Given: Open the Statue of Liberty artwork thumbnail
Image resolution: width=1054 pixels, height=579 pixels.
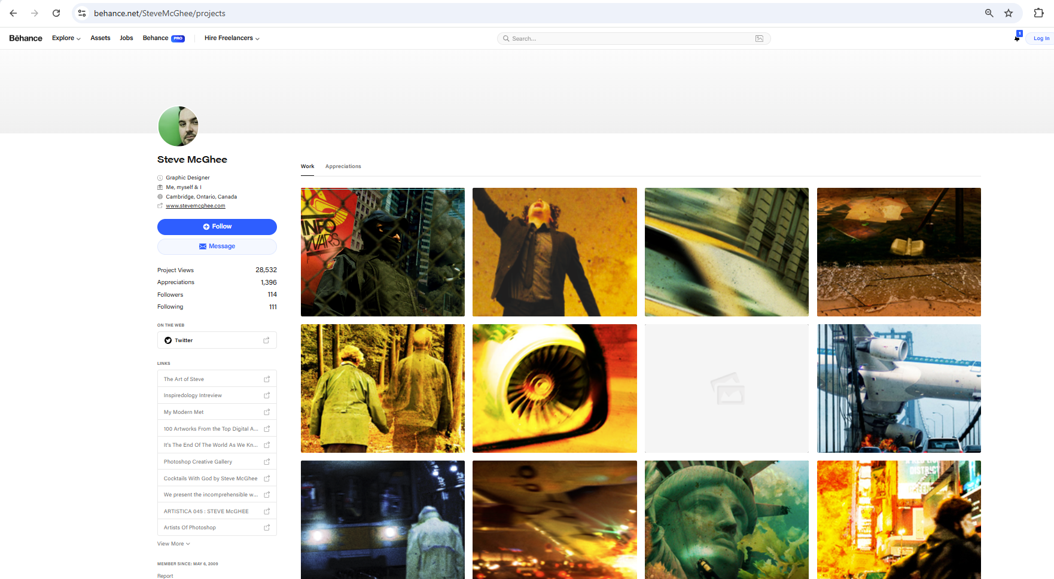Looking at the screenshot, I should 726,519.
